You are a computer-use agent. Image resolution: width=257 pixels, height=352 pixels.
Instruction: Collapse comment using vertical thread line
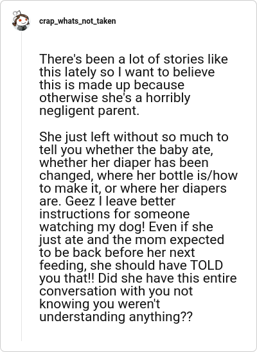pos(22,186)
